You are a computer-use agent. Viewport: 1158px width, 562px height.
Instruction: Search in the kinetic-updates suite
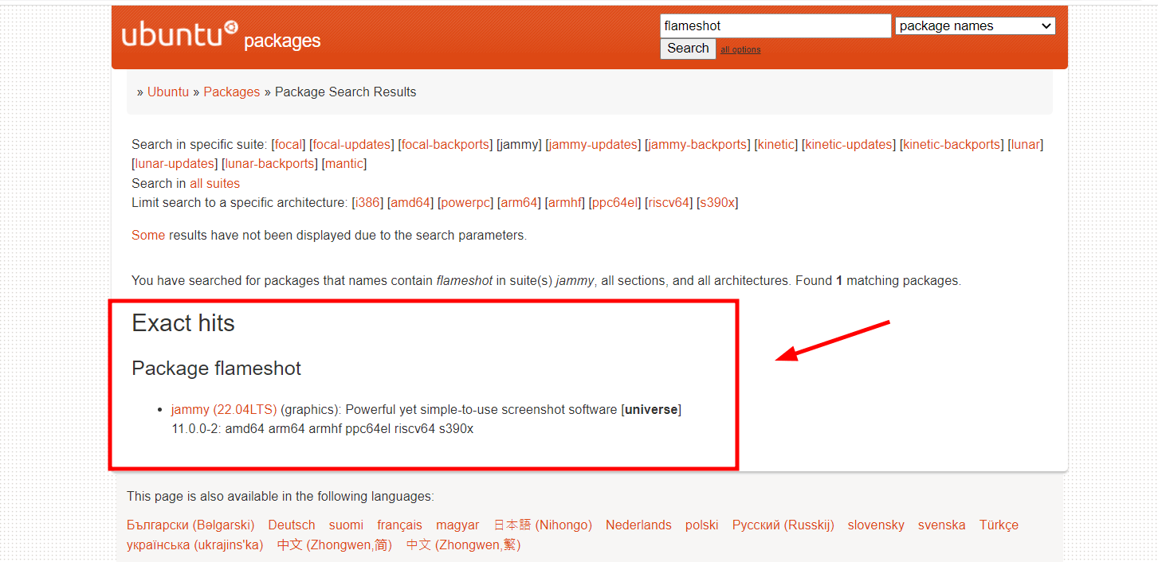pos(849,144)
